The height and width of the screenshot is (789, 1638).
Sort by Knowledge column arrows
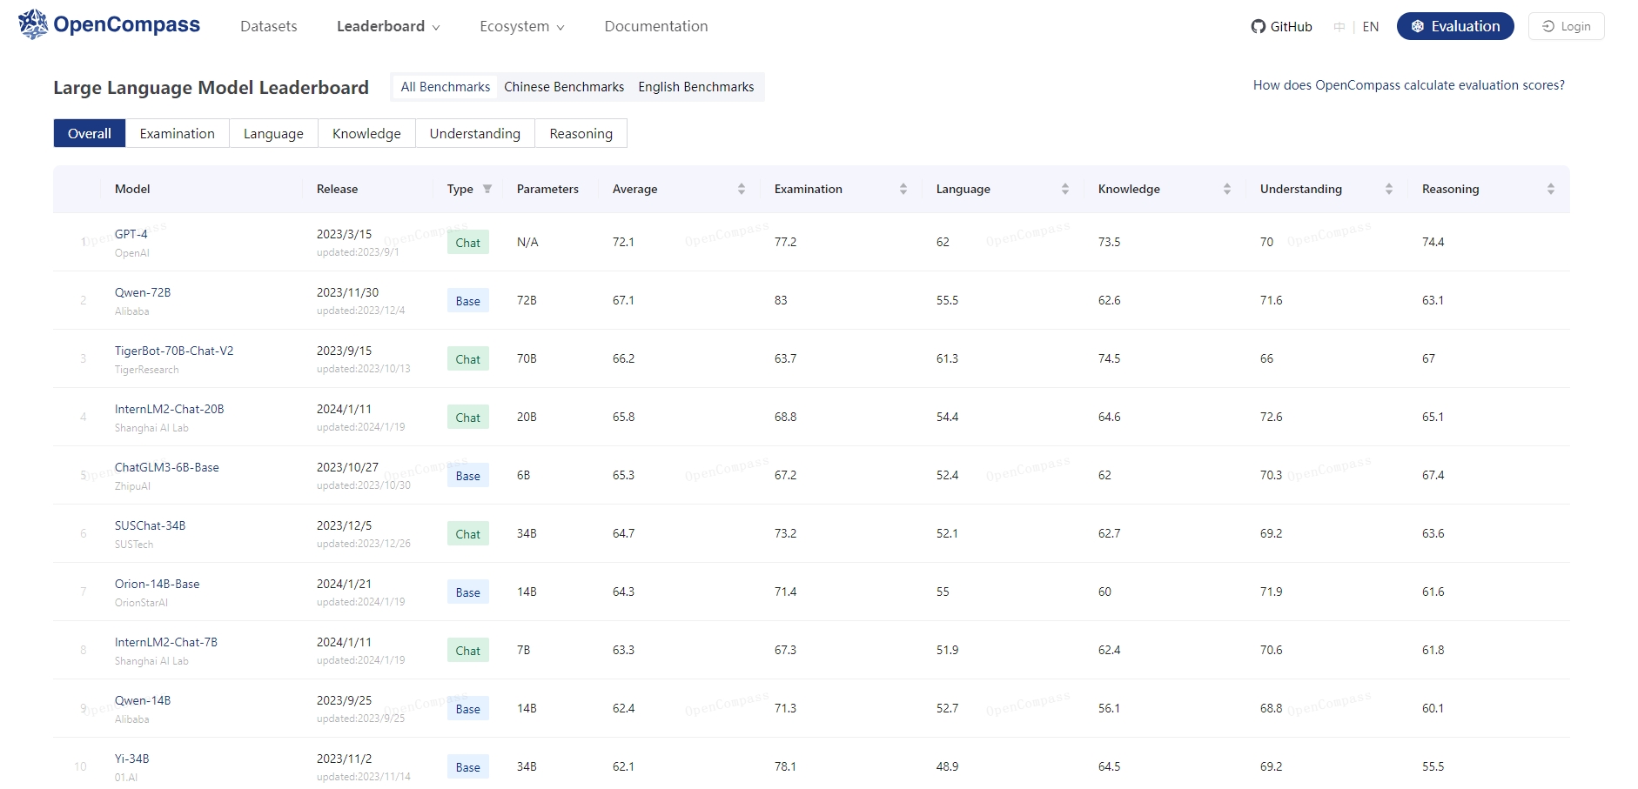[1227, 189]
